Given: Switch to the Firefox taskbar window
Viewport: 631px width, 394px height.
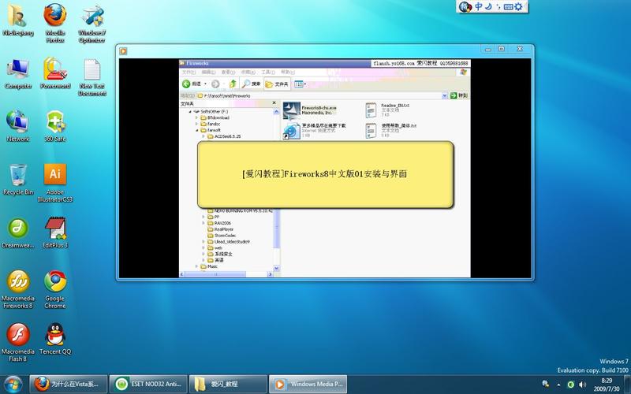Looking at the screenshot, I should click(69, 384).
